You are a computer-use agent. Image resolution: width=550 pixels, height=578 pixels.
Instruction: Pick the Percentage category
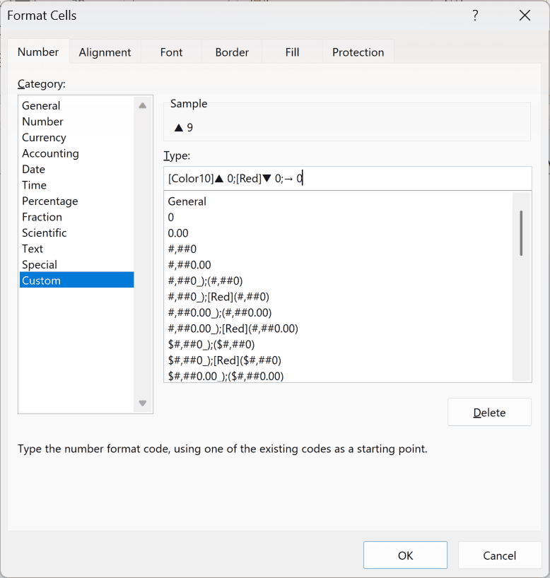click(77, 201)
